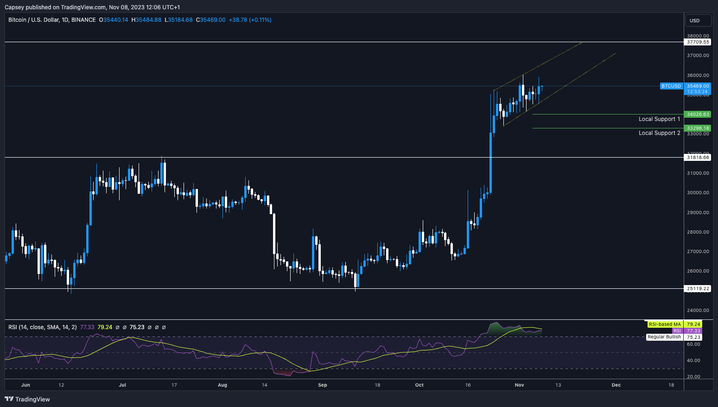Click the 29000.00 price axis tick
The image size is (718, 407).
point(698,212)
